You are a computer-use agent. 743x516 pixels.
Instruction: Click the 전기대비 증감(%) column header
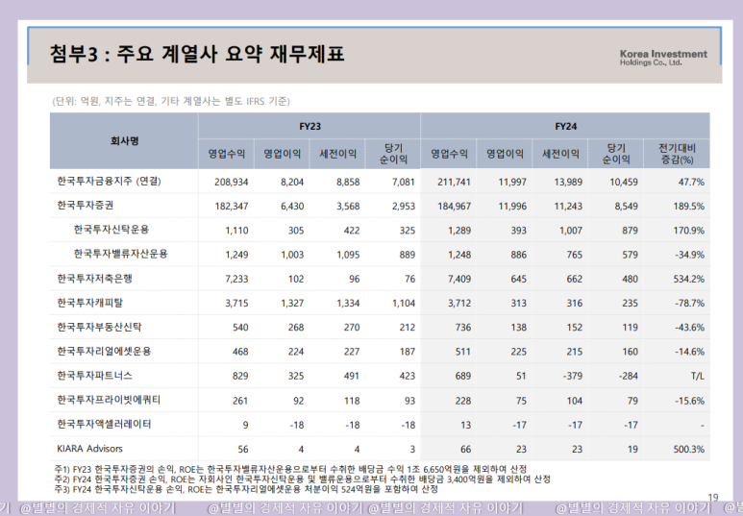coord(677,154)
